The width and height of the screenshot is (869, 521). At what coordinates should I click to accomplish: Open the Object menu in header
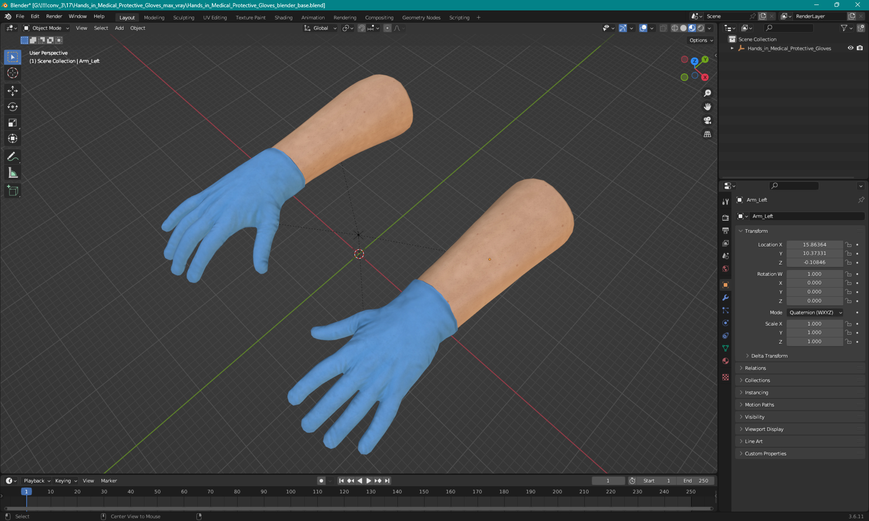pyautogui.click(x=138, y=28)
